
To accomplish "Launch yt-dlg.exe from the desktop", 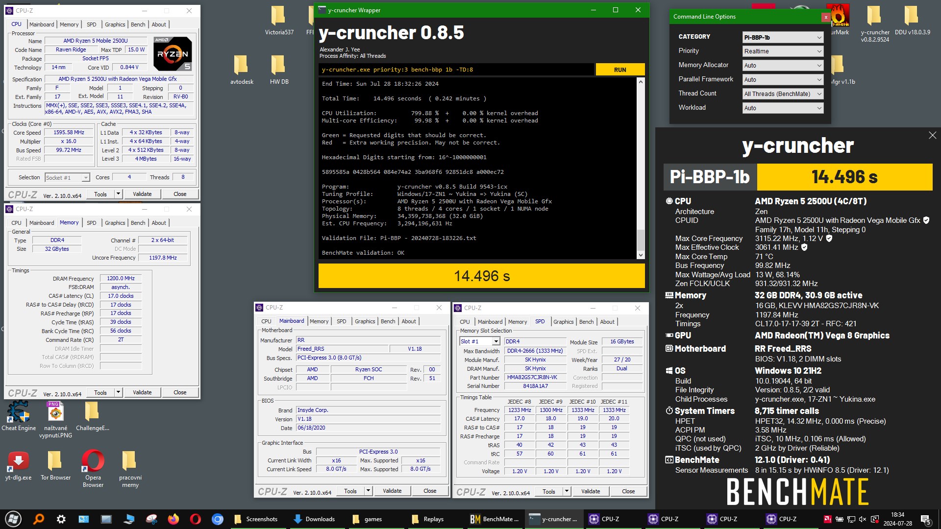I will pyautogui.click(x=19, y=466).
